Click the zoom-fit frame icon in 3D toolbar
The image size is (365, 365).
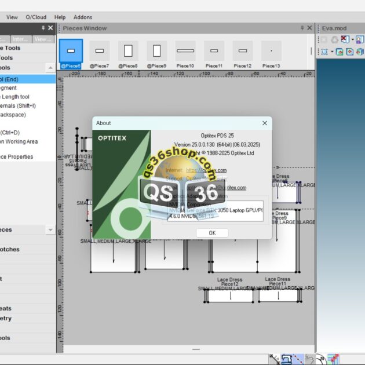(324, 52)
